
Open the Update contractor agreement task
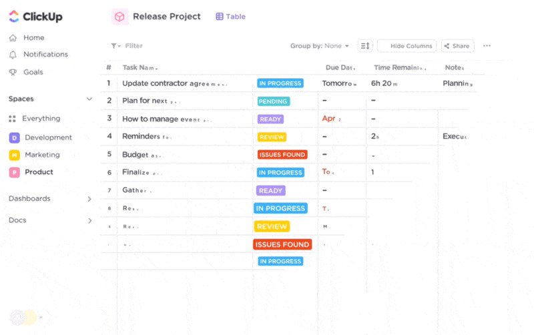click(174, 84)
